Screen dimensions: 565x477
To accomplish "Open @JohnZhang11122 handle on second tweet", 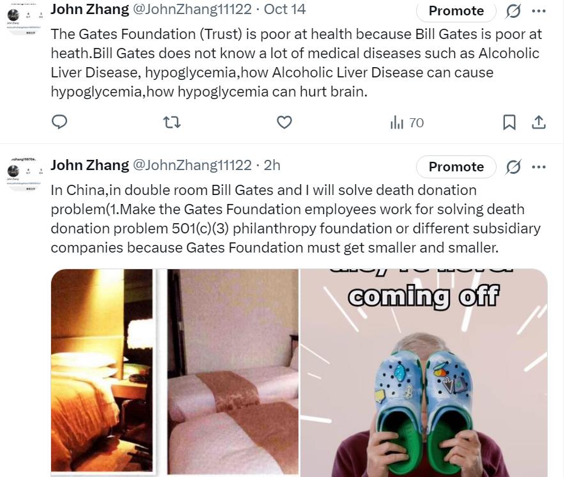I will click(192, 165).
